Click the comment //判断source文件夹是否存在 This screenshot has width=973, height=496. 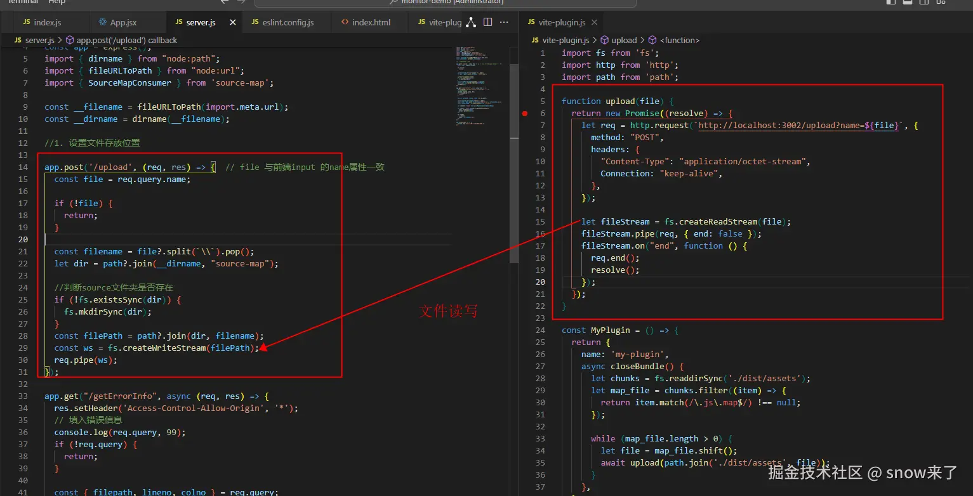click(114, 288)
